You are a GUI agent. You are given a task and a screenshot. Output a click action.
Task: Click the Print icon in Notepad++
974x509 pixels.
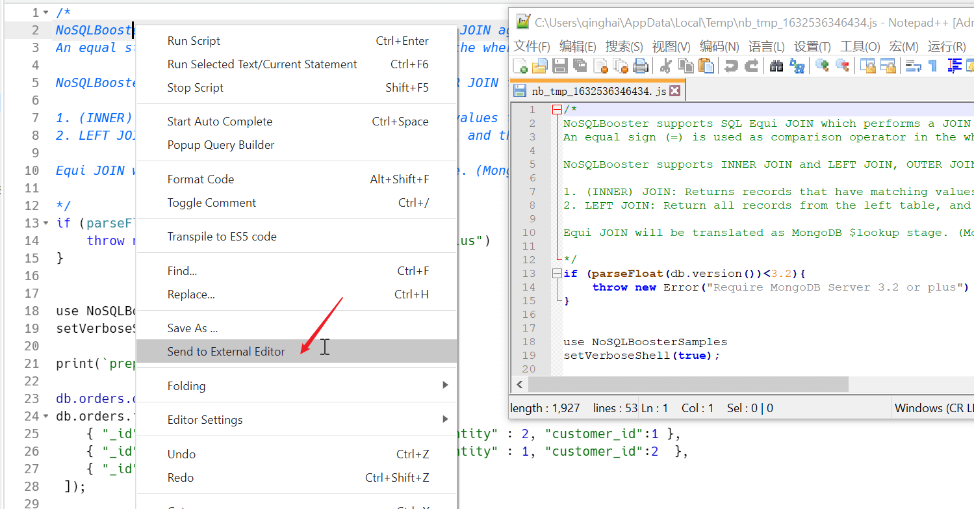point(641,66)
